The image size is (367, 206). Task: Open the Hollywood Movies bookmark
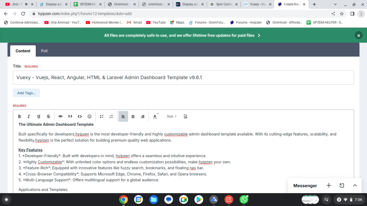pyautogui.click(x=104, y=23)
